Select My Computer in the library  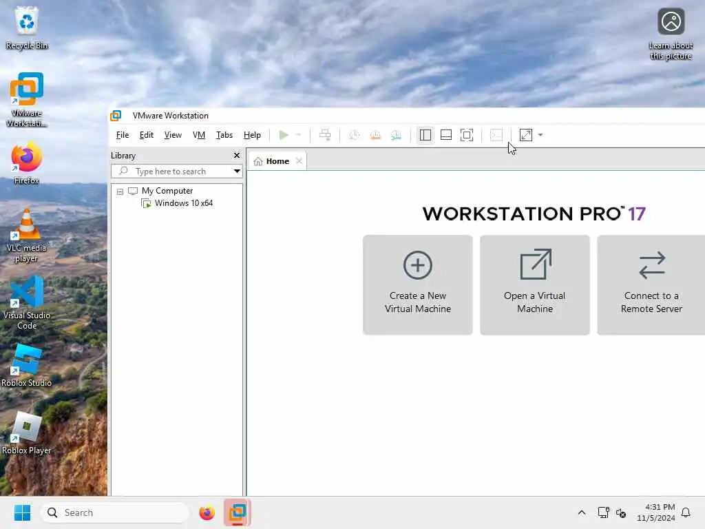[167, 191]
